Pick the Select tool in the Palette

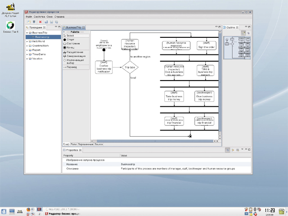76,36
